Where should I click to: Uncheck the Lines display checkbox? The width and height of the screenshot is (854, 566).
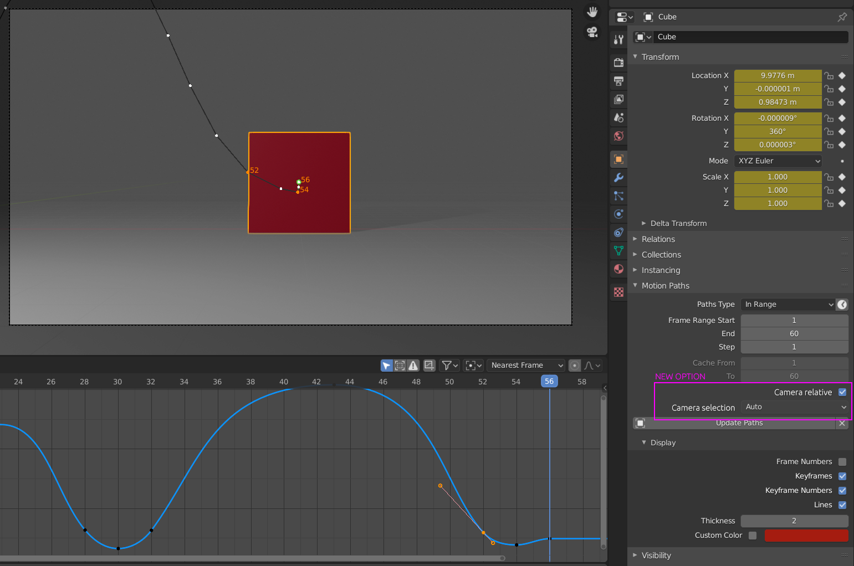click(x=842, y=505)
